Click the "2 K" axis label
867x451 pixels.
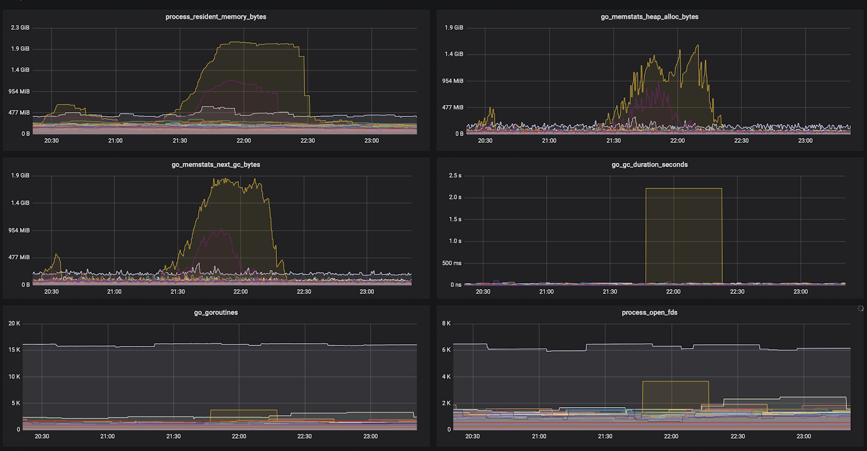pyautogui.click(x=446, y=403)
